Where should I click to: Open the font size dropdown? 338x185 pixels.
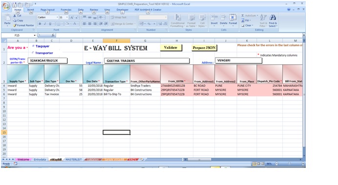(67, 17)
